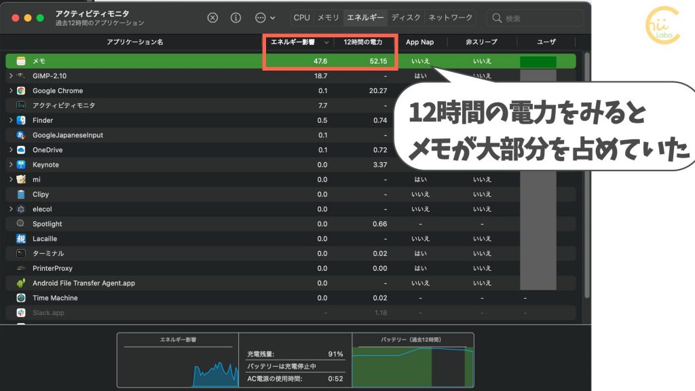
Task: Click the Lacaille app icon
Action: click(x=21, y=238)
